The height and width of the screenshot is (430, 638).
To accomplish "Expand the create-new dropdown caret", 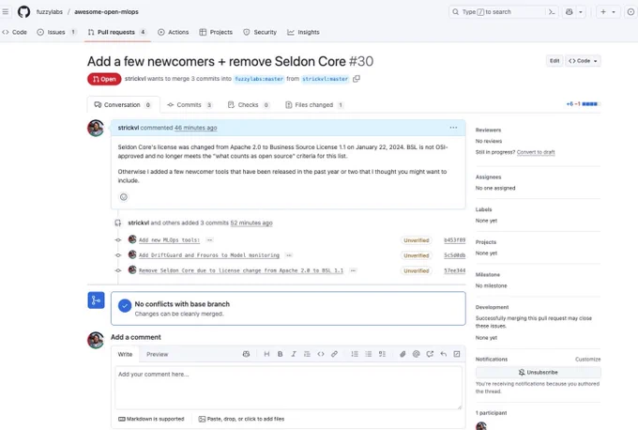I will 614,12.
